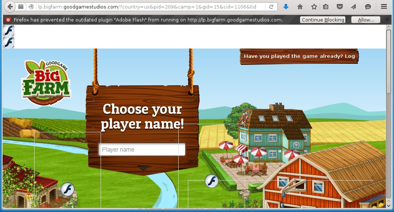Click the red plugin warning icon
394x212 pixels.
(8, 20)
